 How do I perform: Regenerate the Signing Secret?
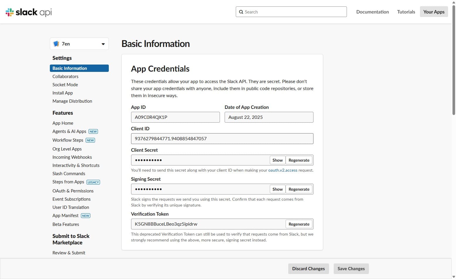click(299, 189)
